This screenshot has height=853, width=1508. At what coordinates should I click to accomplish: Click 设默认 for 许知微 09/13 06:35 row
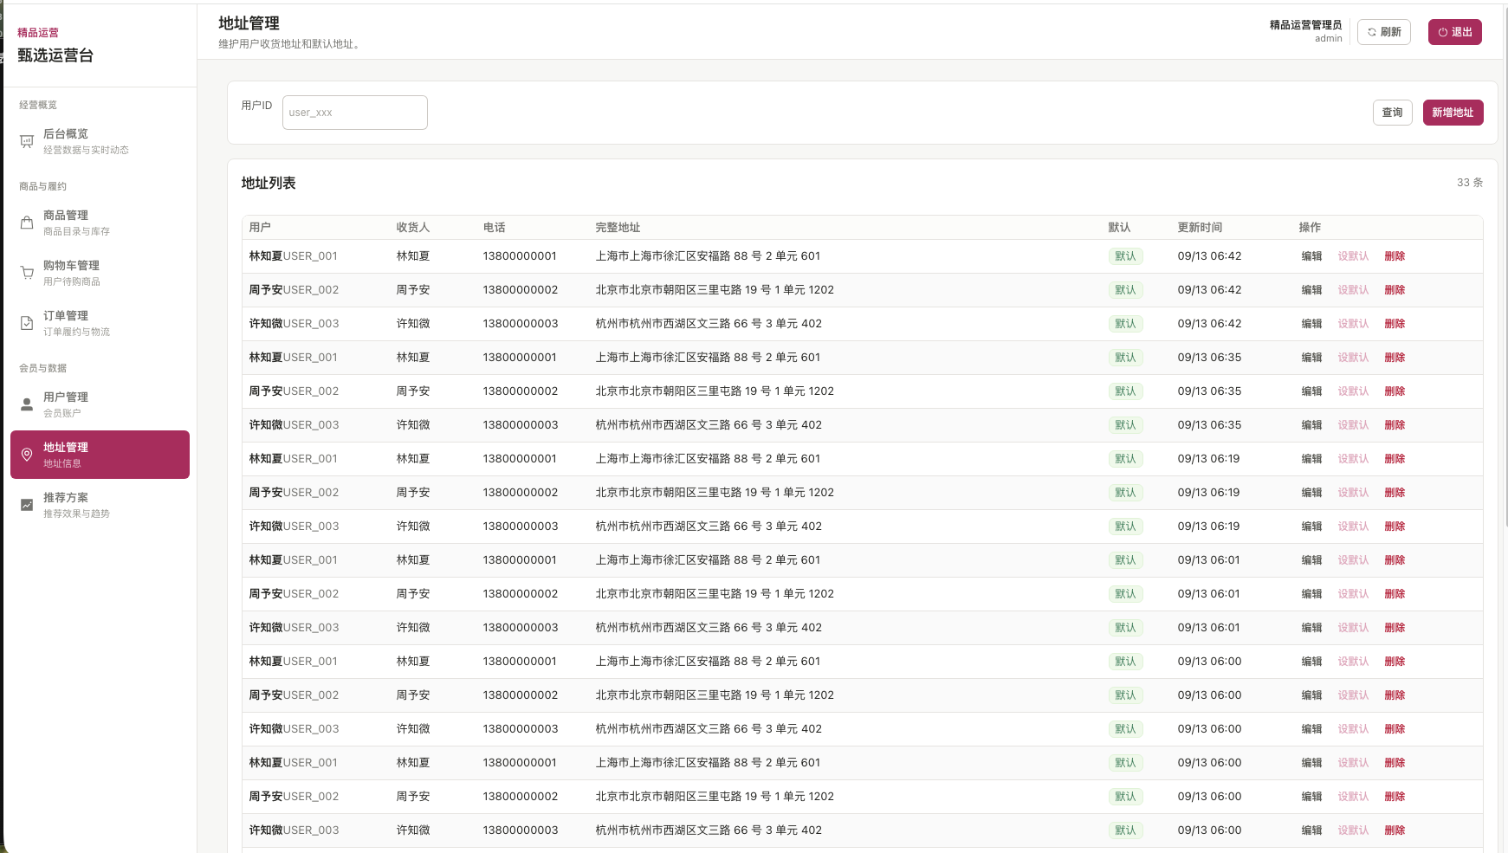point(1353,425)
